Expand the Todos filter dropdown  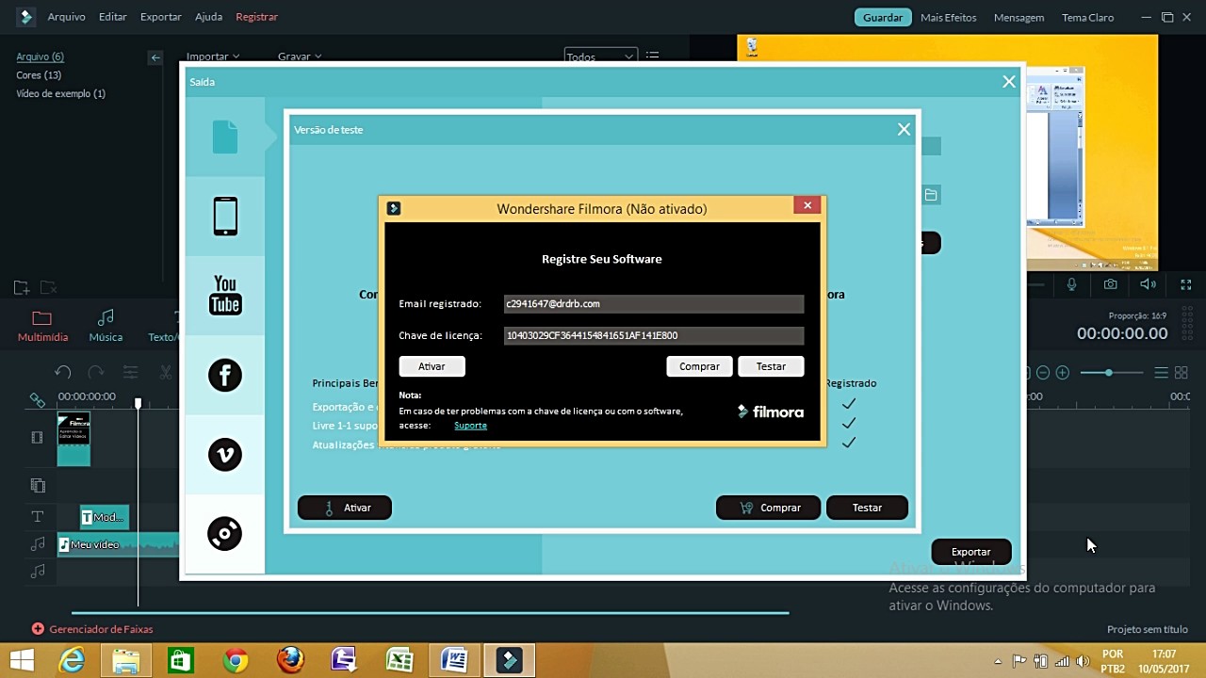tap(600, 56)
